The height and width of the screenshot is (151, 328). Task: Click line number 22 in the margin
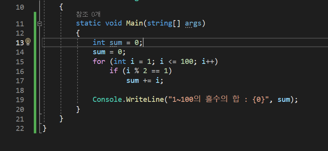pyautogui.click(x=20, y=129)
